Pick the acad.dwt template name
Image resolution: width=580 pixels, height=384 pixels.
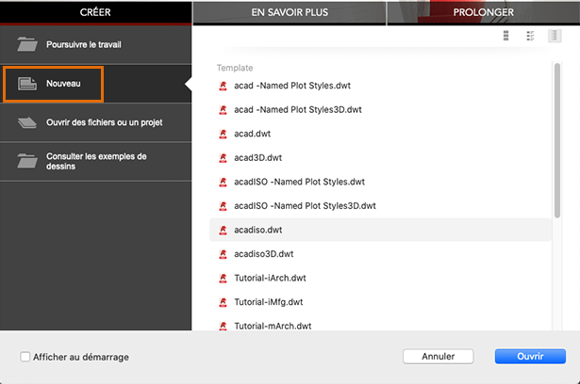pos(252,134)
